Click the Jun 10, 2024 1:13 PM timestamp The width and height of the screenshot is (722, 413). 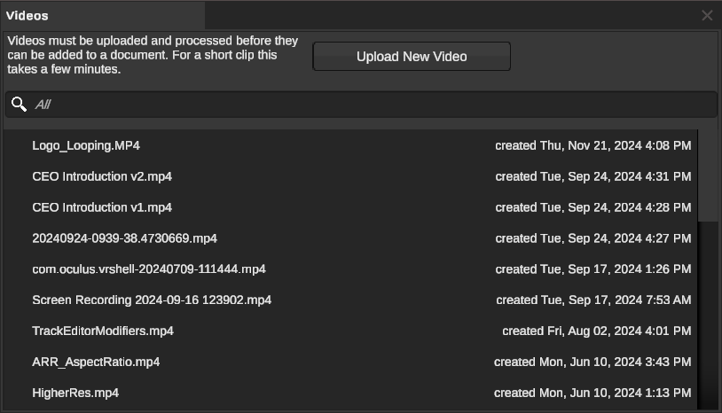593,394
